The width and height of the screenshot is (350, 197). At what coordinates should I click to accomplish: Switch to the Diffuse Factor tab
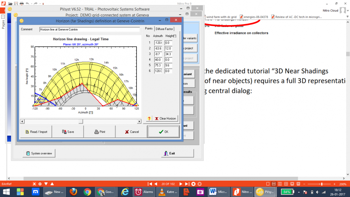164,29
